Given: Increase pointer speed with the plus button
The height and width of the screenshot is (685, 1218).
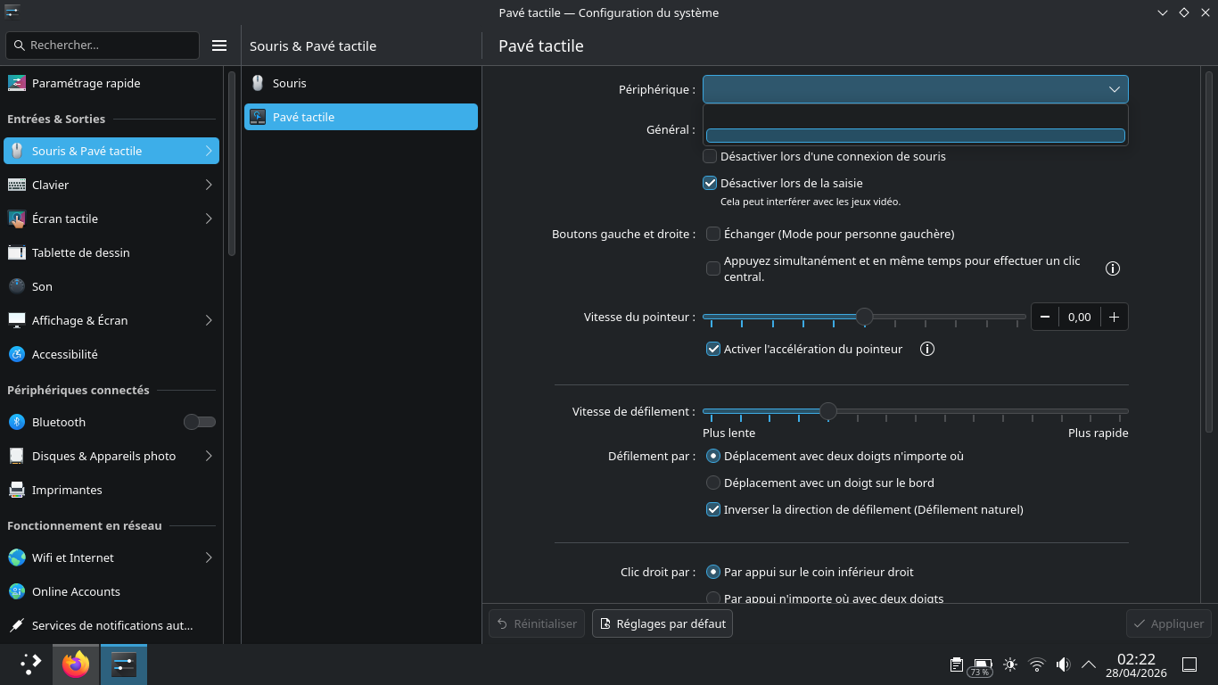Looking at the screenshot, I should pyautogui.click(x=1115, y=317).
